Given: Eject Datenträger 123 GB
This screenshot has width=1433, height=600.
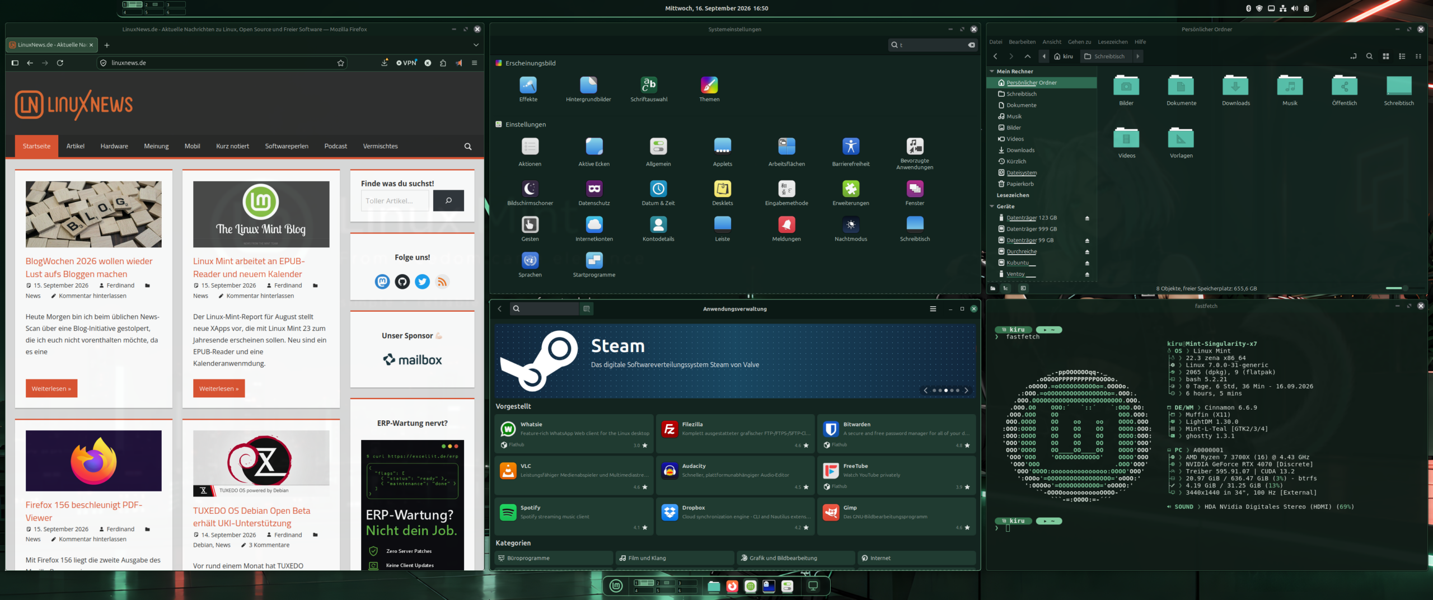Looking at the screenshot, I should 1087,218.
